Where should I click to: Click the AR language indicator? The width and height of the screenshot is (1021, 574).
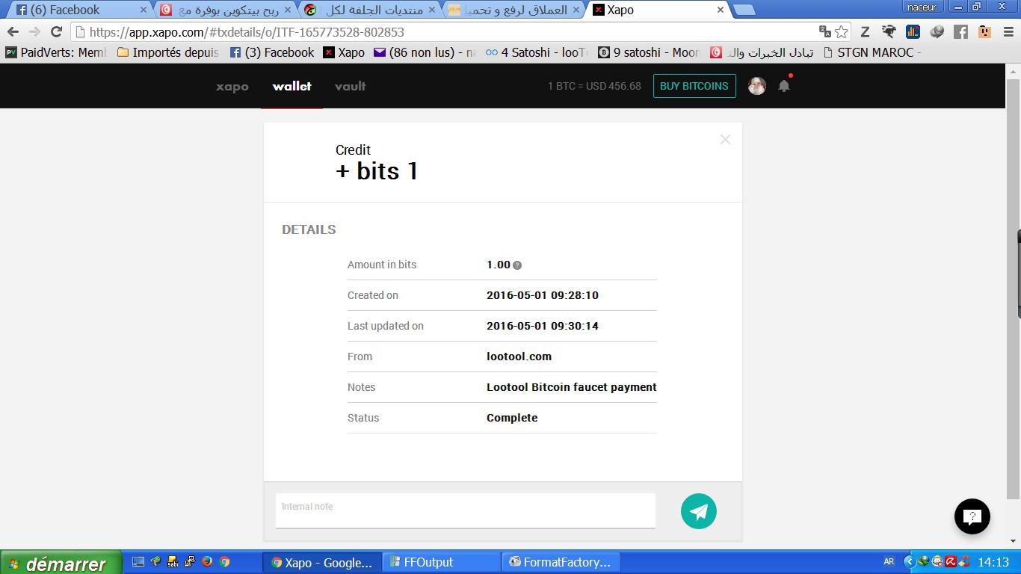coord(889,561)
